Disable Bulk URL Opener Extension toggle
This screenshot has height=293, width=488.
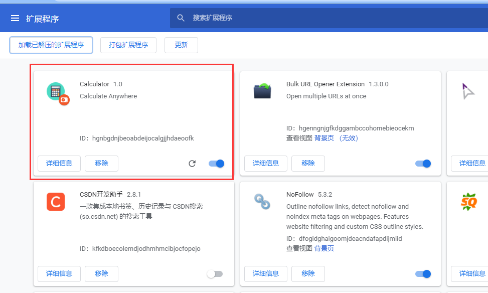point(423,164)
